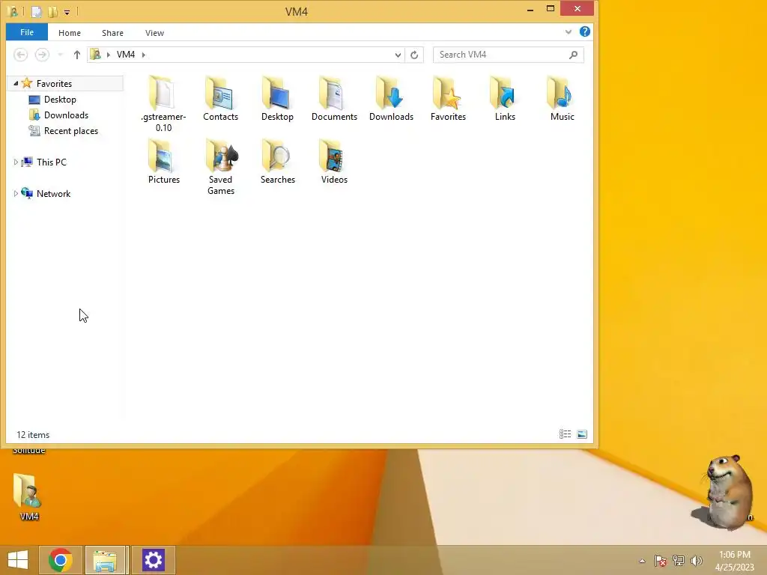Open the clock and date in taskbar

coord(734,560)
